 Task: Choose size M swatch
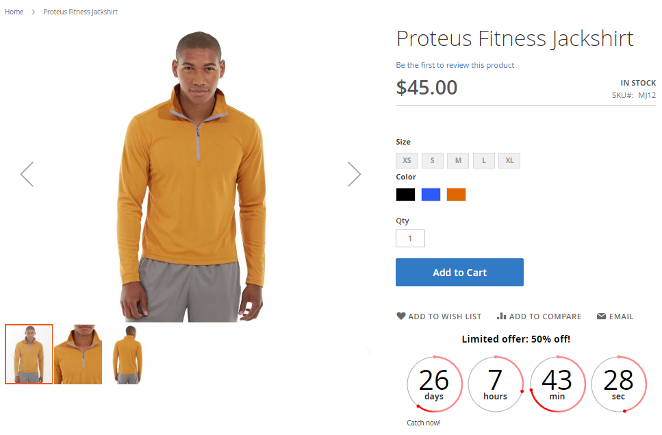458,161
